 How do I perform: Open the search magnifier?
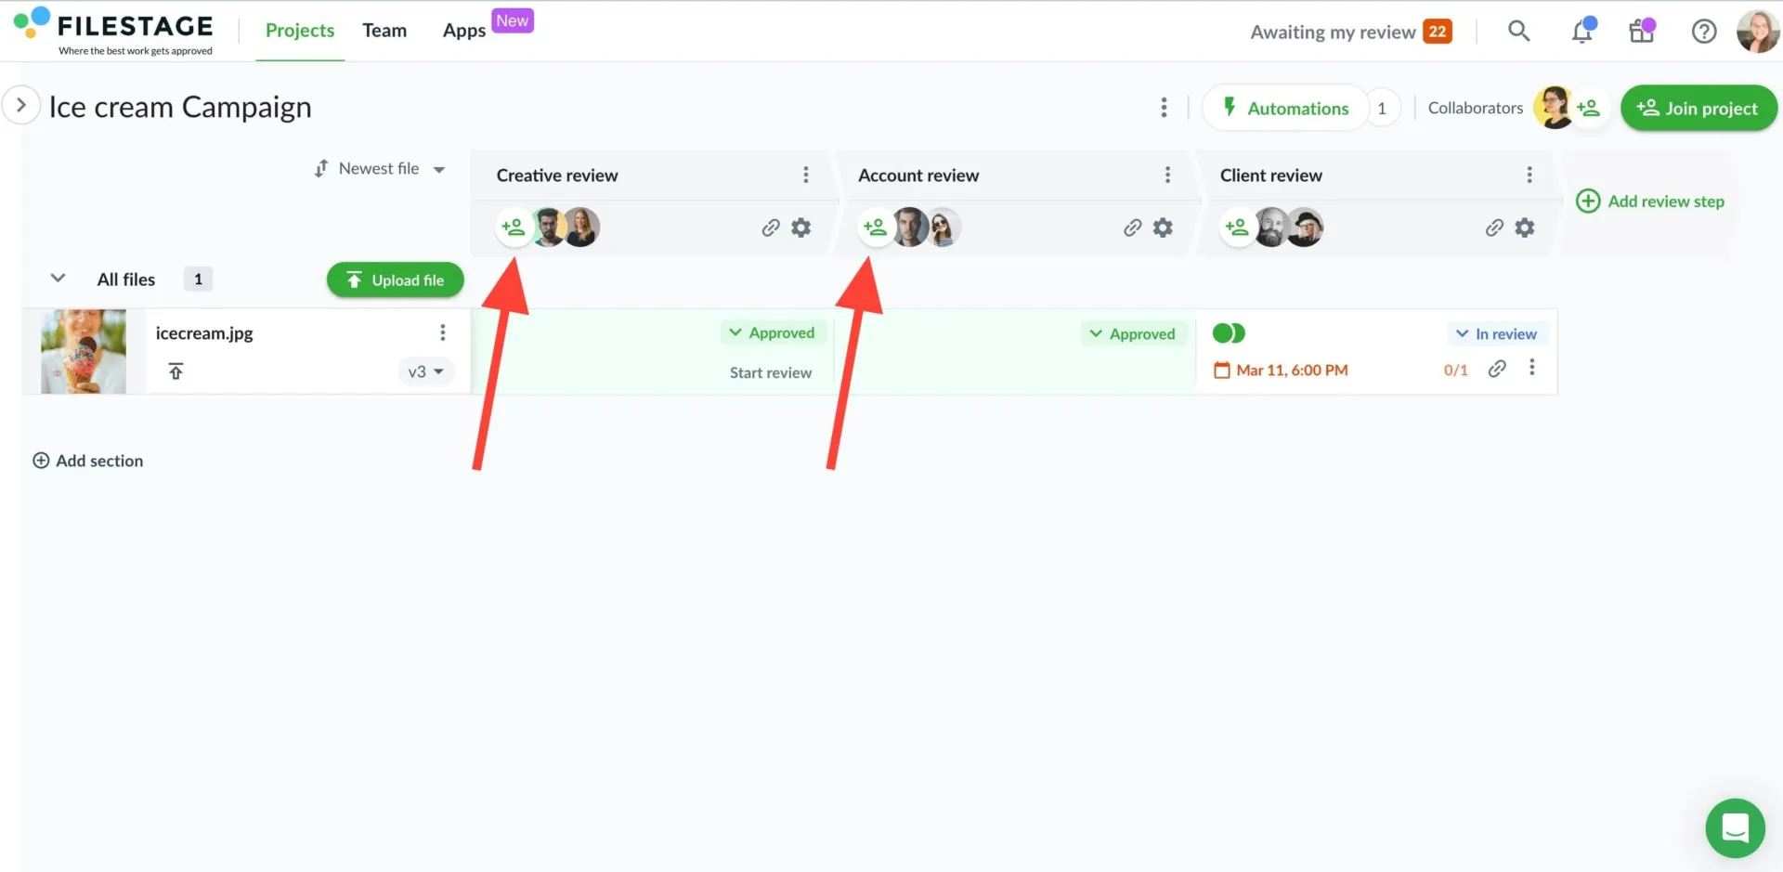[x=1518, y=31]
